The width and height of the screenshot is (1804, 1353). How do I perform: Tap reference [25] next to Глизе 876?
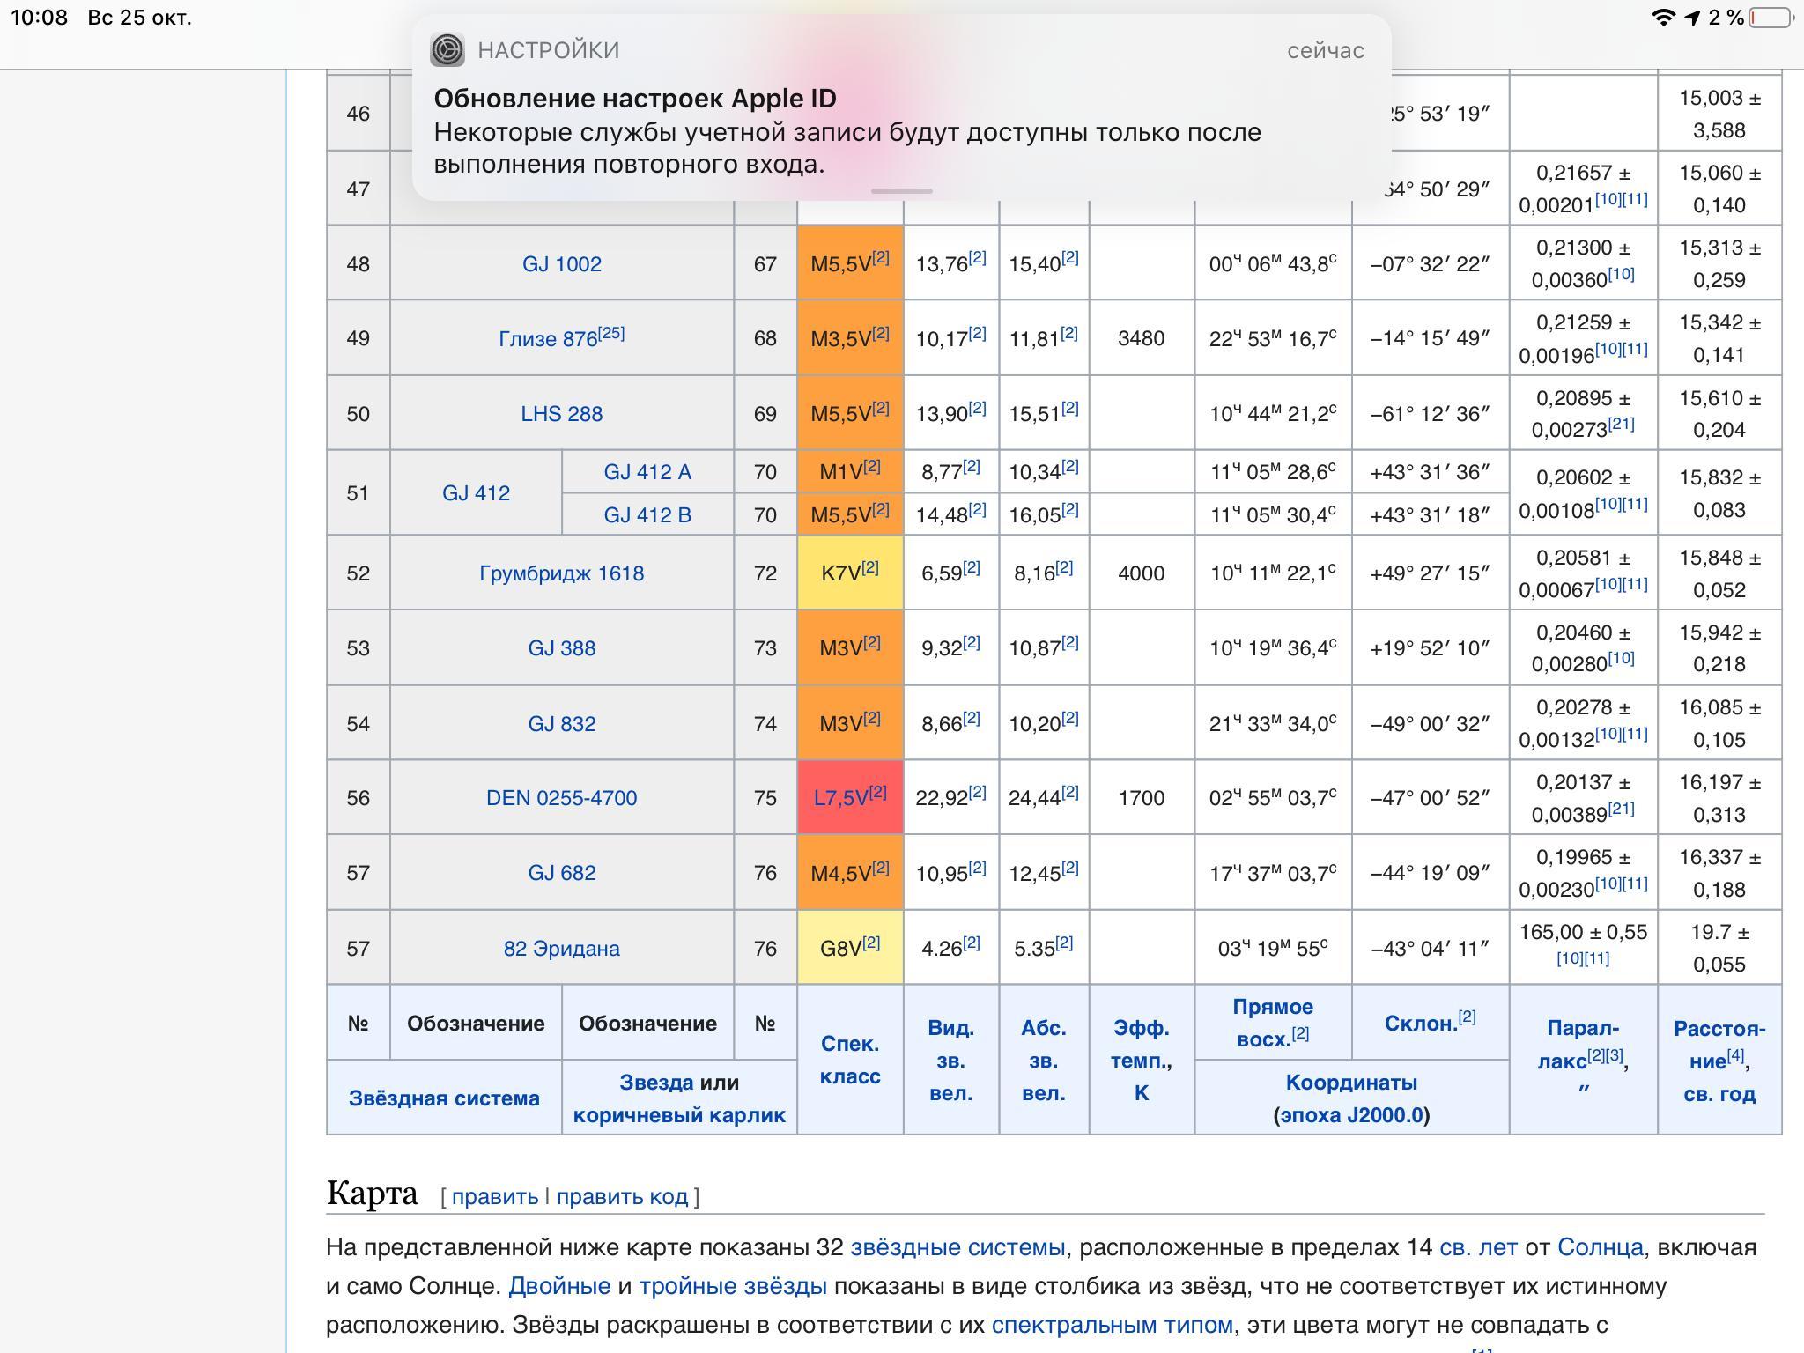(x=611, y=333)
